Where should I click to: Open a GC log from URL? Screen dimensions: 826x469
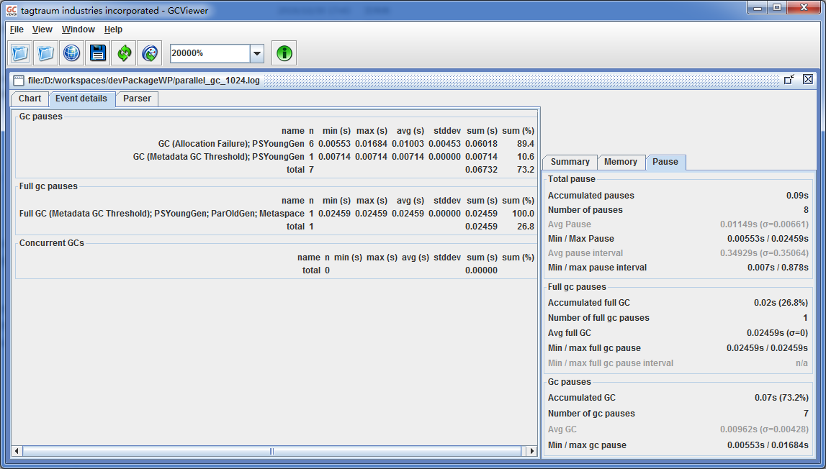70,53
